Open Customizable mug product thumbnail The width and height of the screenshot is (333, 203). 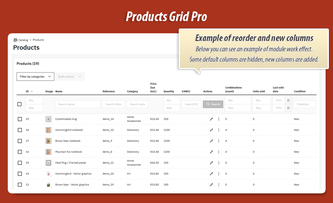(x=48, y=119)
